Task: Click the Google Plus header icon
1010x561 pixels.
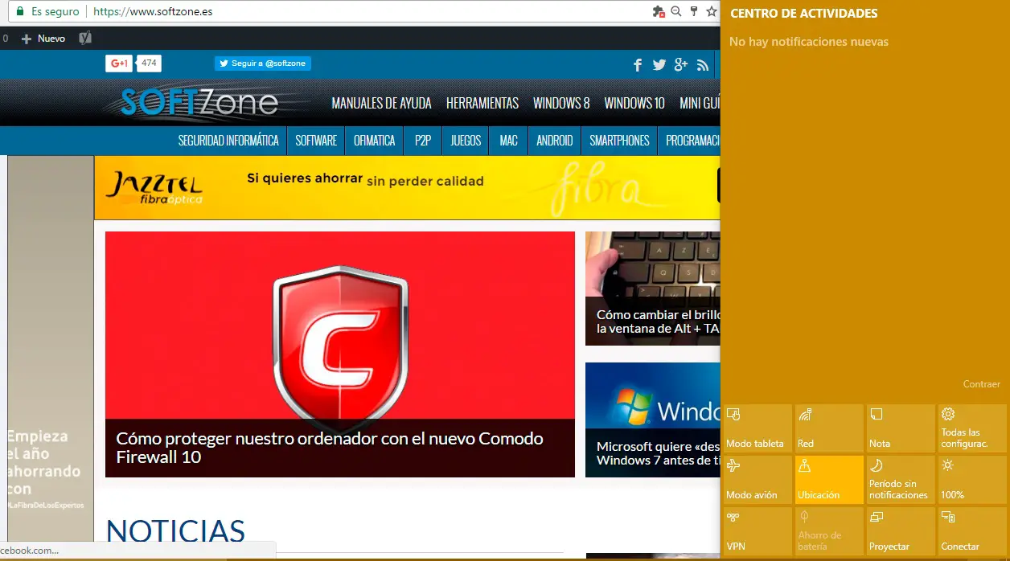Action: coord(681,65)
